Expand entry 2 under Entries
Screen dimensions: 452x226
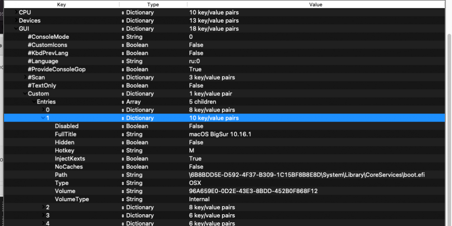(x=43, y=207)
